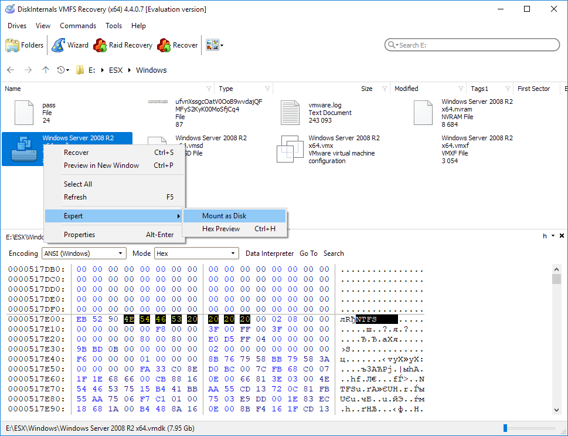Open the preview panel h dropdown arrow

553,236
